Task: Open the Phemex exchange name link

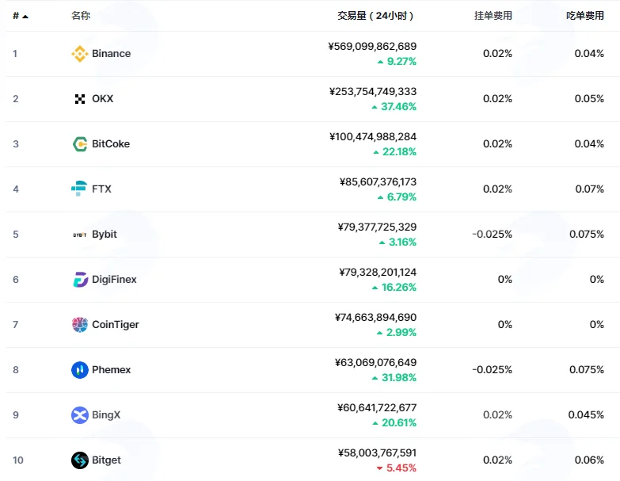Action: click(x=111, y=370)
